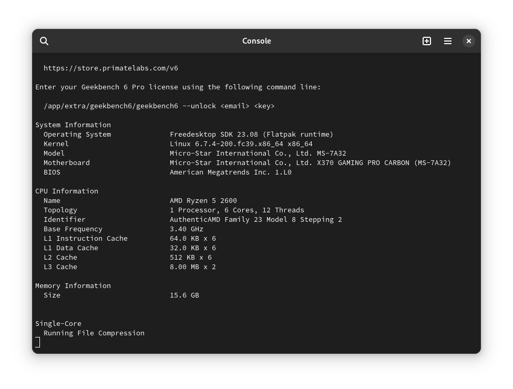Image resolution: width=513 pixels, height=389 pixels.
Task: Open the search icon in the header bar
Action: (x=44, y=41)
